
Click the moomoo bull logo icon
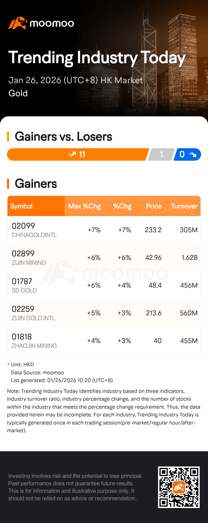pyautogui.click(x=18, y=23)
